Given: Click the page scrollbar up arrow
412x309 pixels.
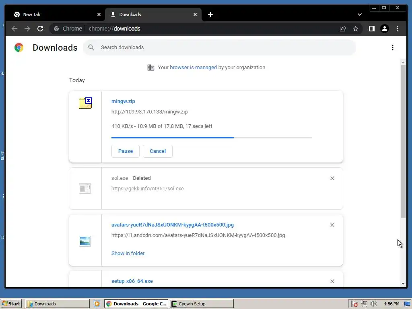Looking at the screenshot, I should [x=403, y=62].
